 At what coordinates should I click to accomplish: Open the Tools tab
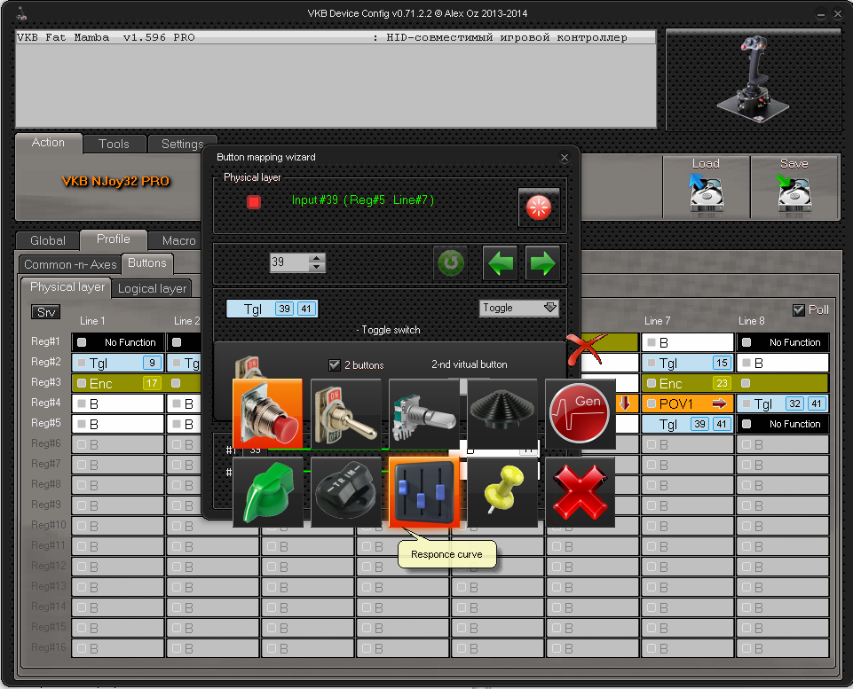pyautogui.click(x=115, y=144)
